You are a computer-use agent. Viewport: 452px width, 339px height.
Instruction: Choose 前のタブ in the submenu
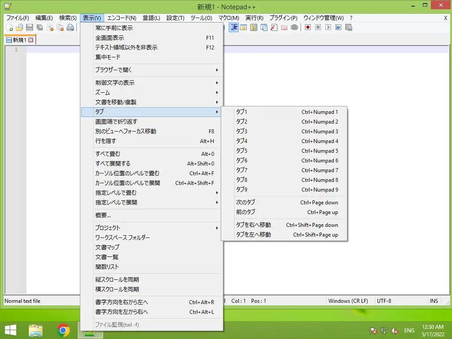(x=284, y=212)
